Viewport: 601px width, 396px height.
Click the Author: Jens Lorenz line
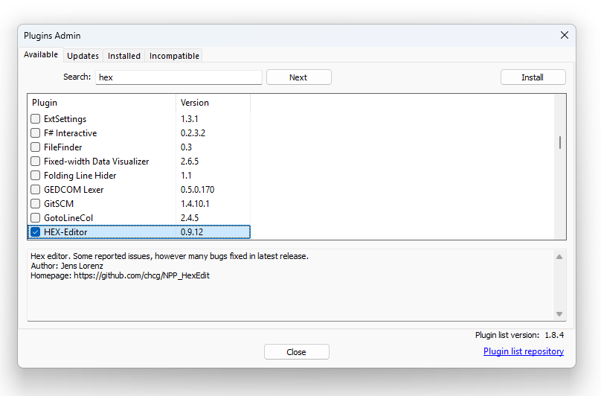coord(67,266)
